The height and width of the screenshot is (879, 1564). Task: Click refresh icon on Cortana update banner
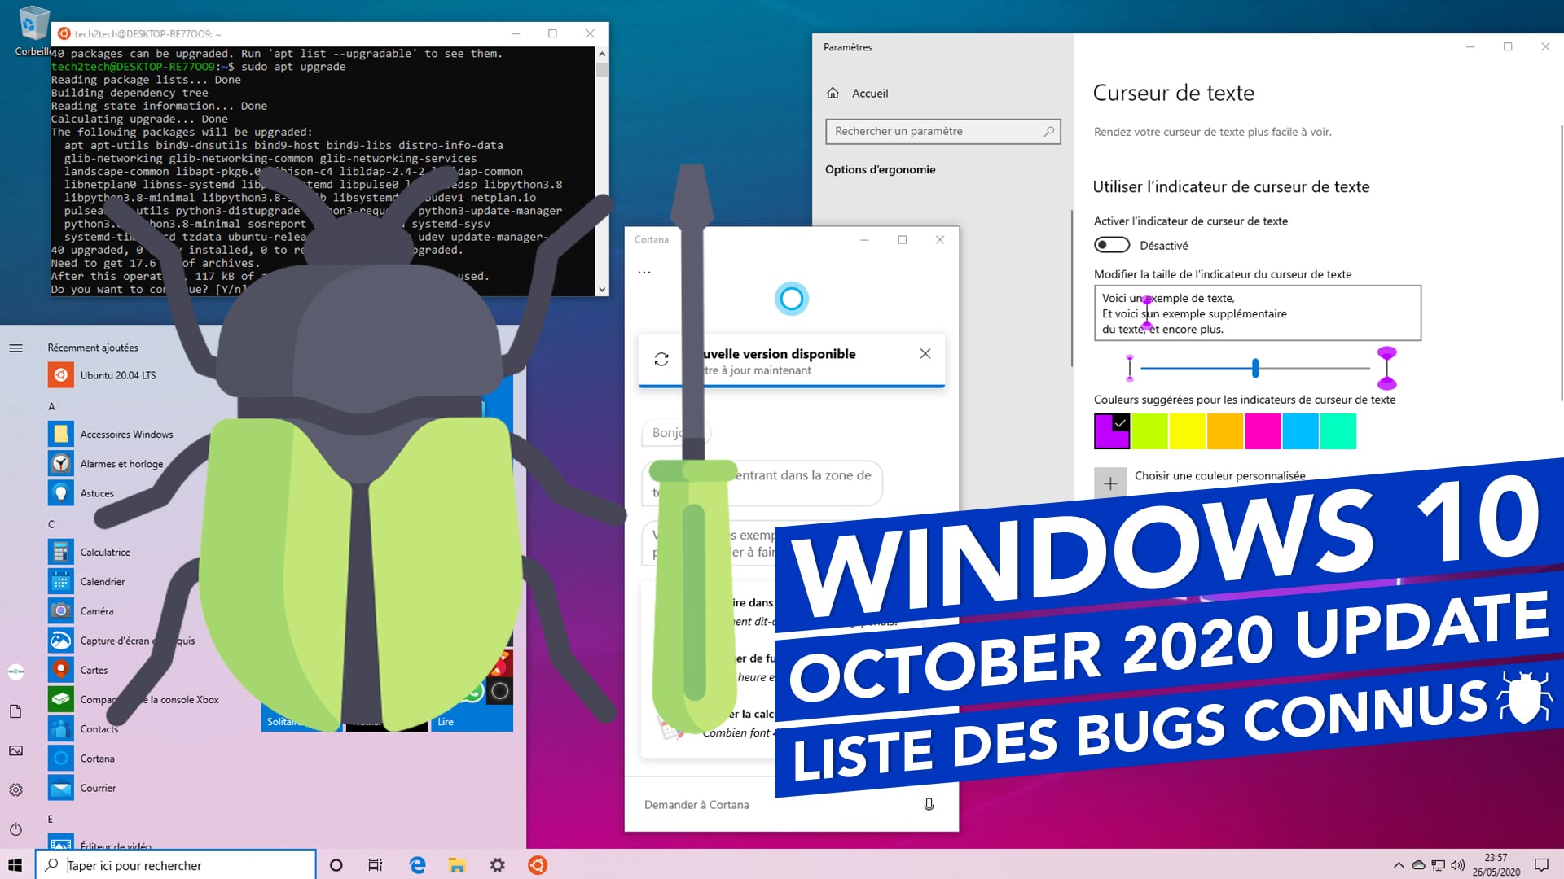point(661,359)
